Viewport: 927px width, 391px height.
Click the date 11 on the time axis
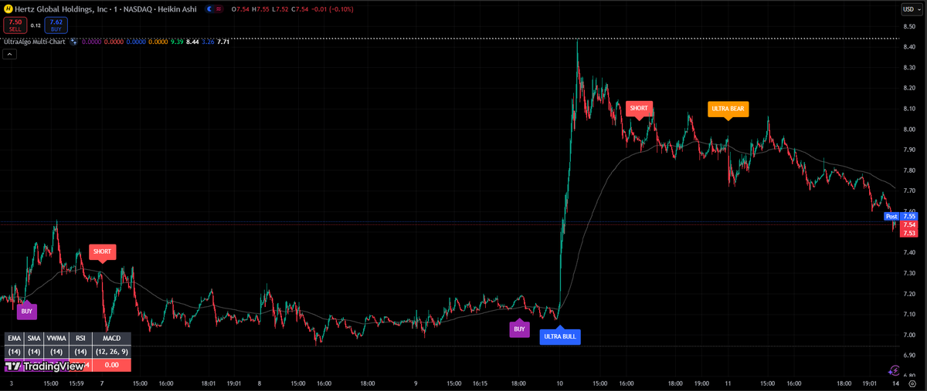coord(728,383)
